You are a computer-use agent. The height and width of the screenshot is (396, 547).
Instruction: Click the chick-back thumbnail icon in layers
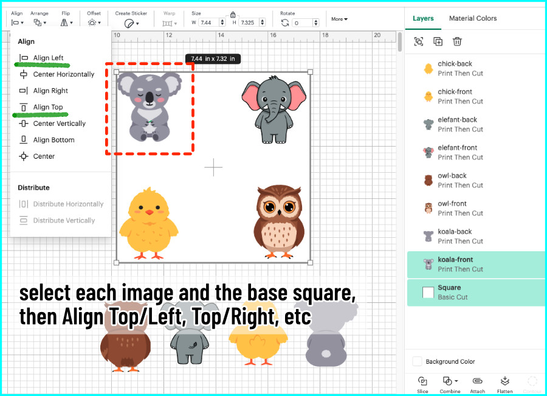pos(428,69)
